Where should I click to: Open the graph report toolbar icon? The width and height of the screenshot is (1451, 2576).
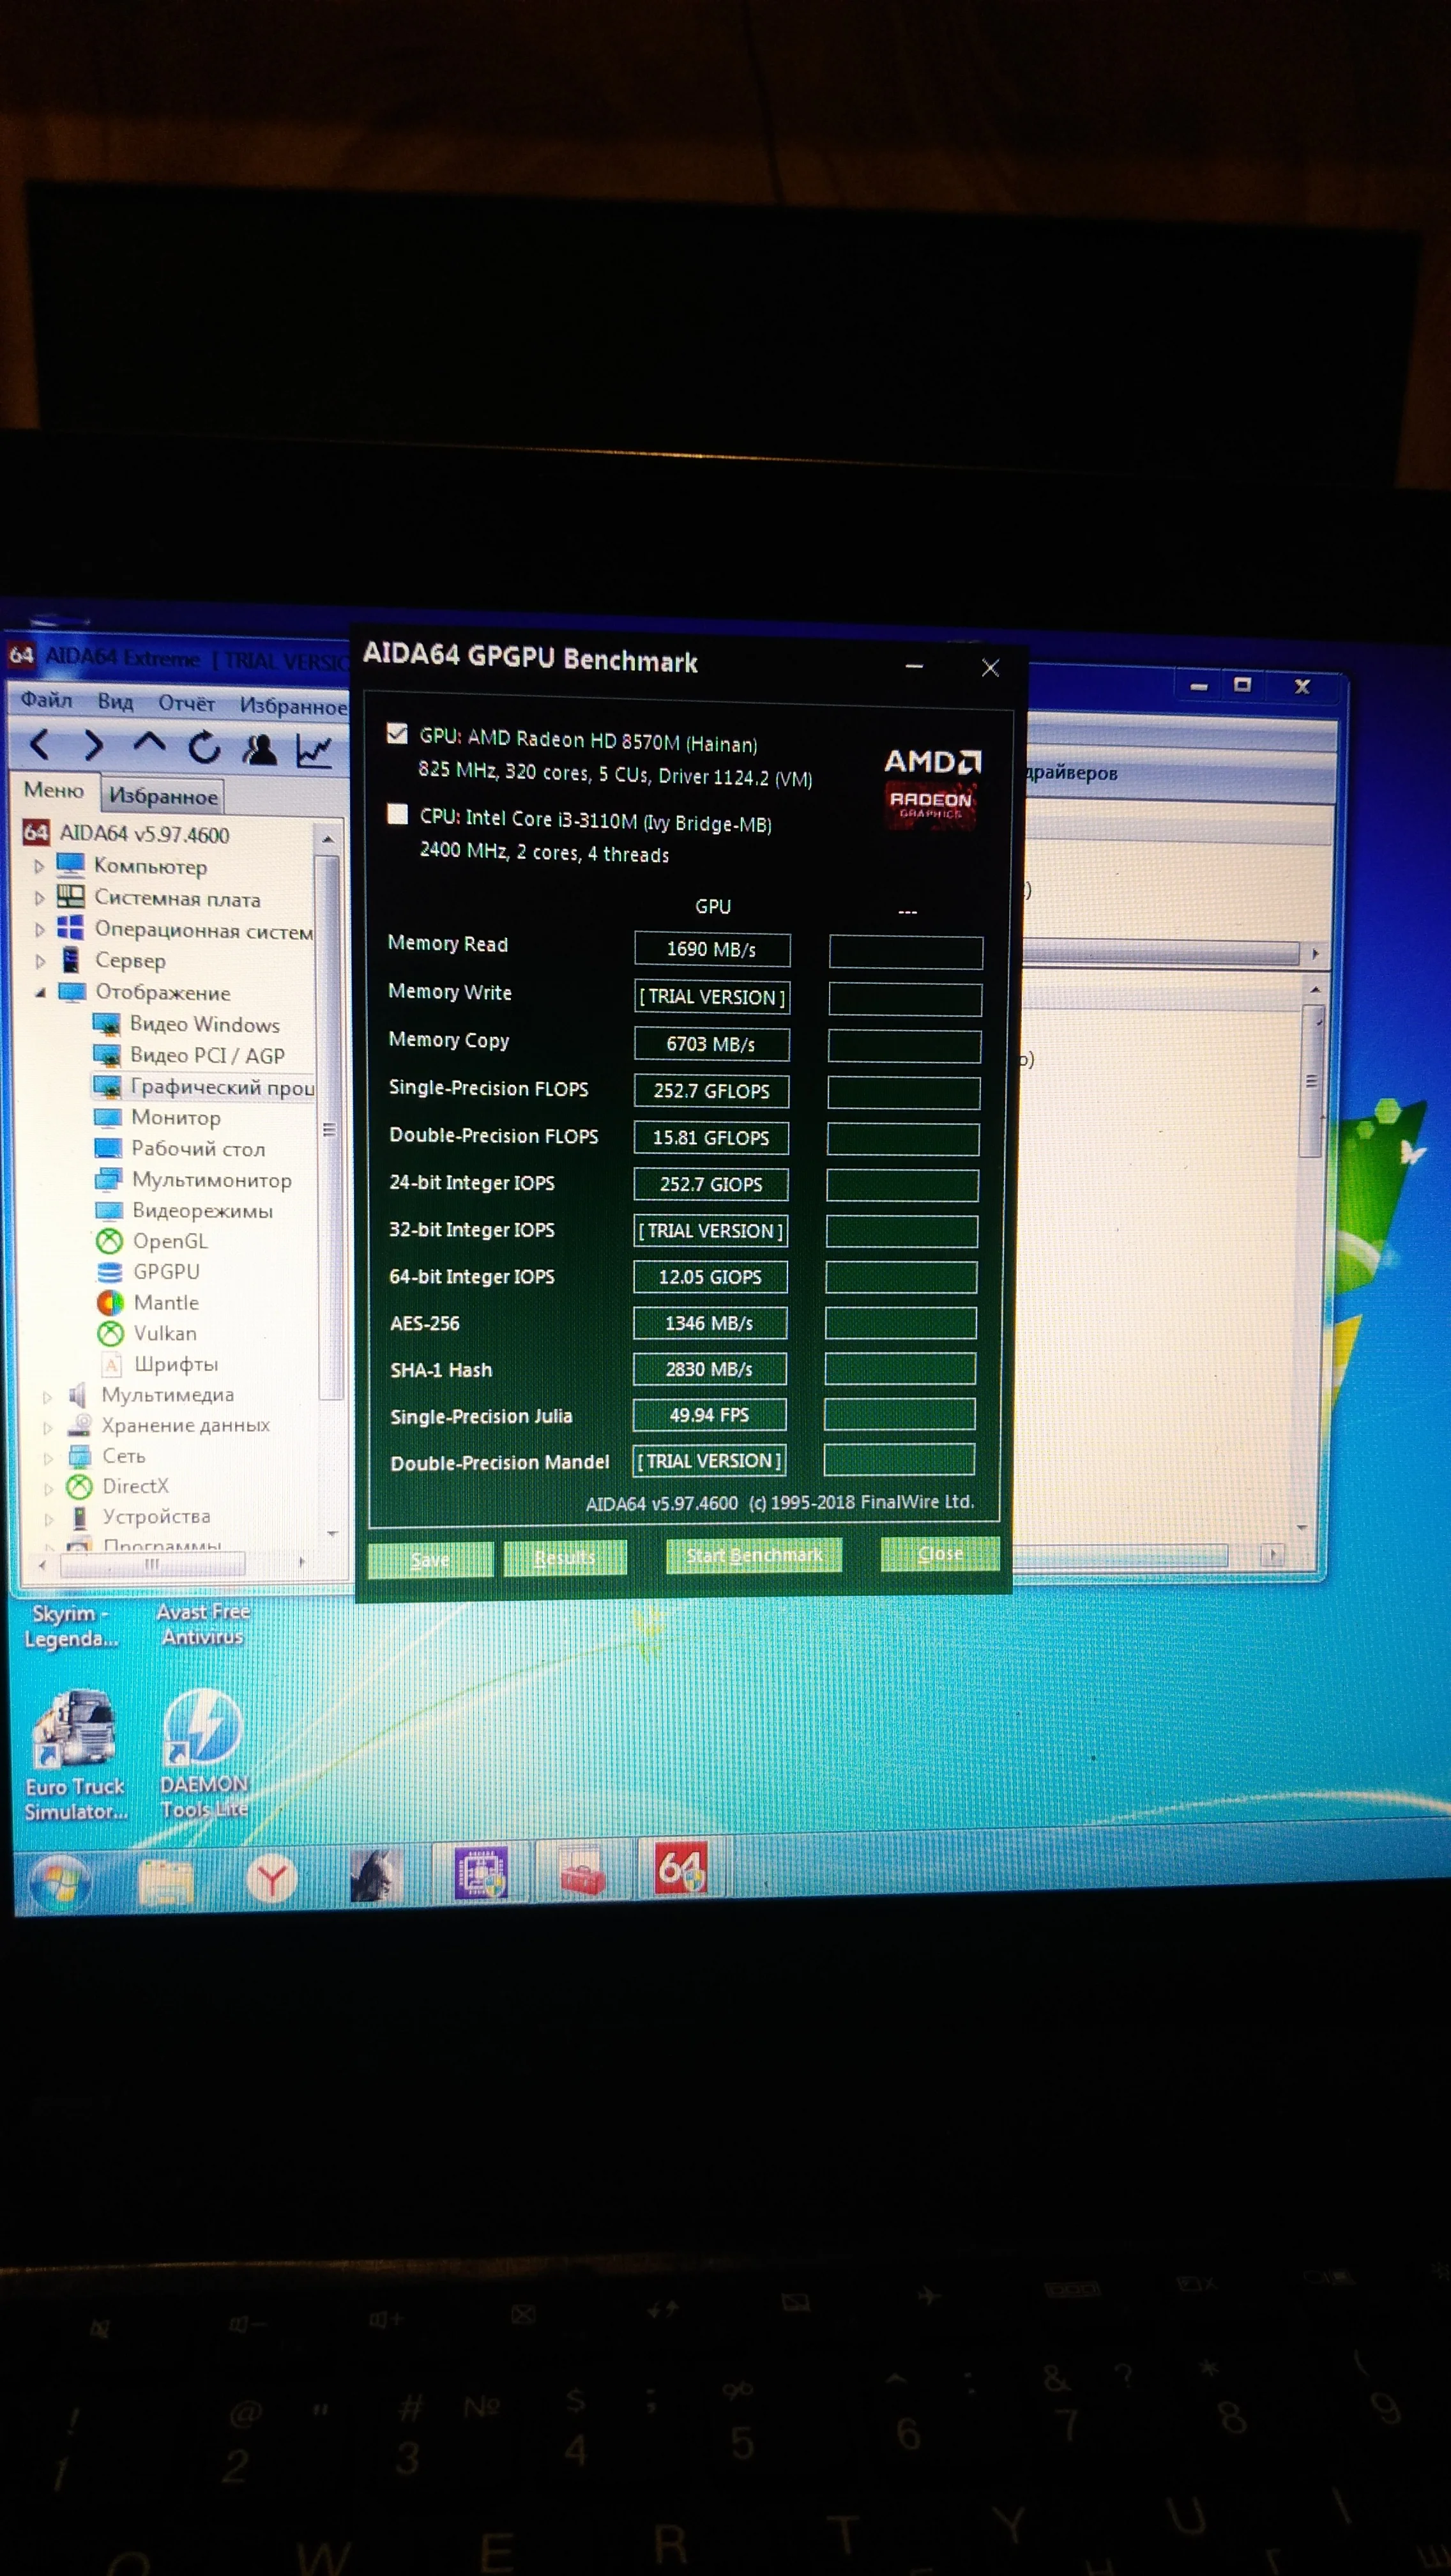point(314,750)
